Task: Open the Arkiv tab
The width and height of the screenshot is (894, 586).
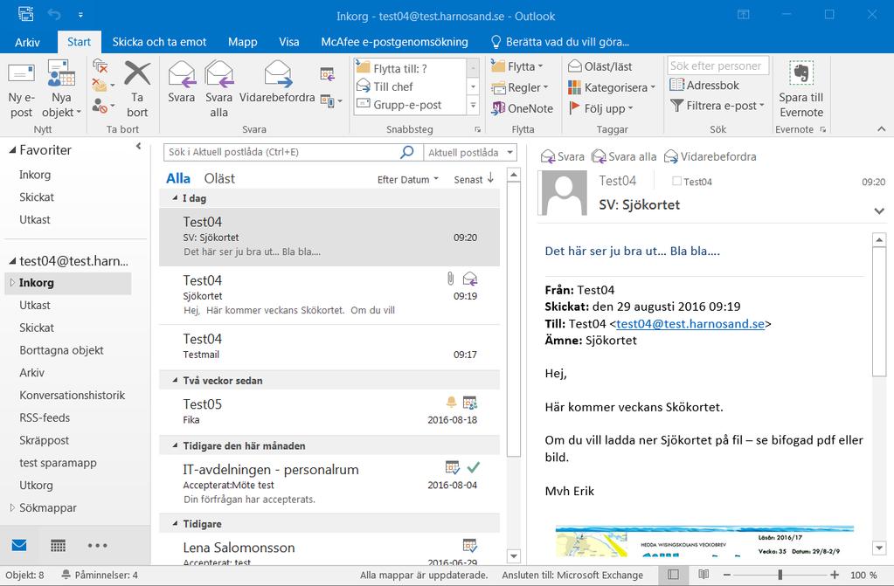Action: click(27, 42)
